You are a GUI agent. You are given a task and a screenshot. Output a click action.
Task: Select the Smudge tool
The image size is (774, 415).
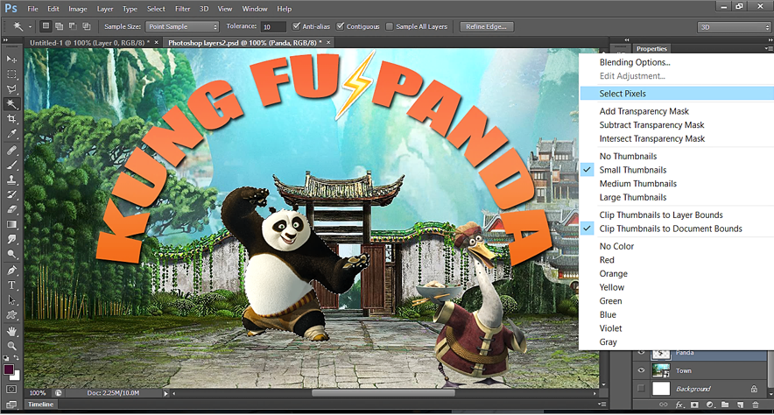point(11,239)
